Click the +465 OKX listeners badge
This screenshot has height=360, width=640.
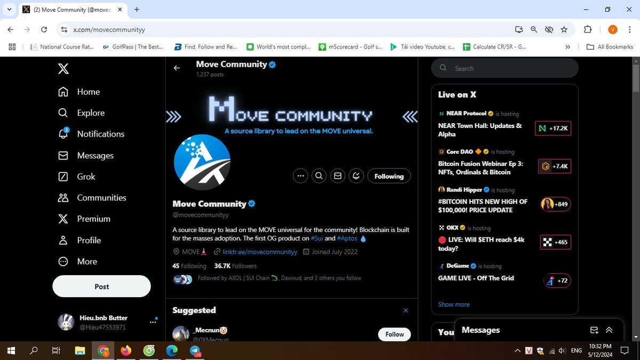(x=556, y=242)
